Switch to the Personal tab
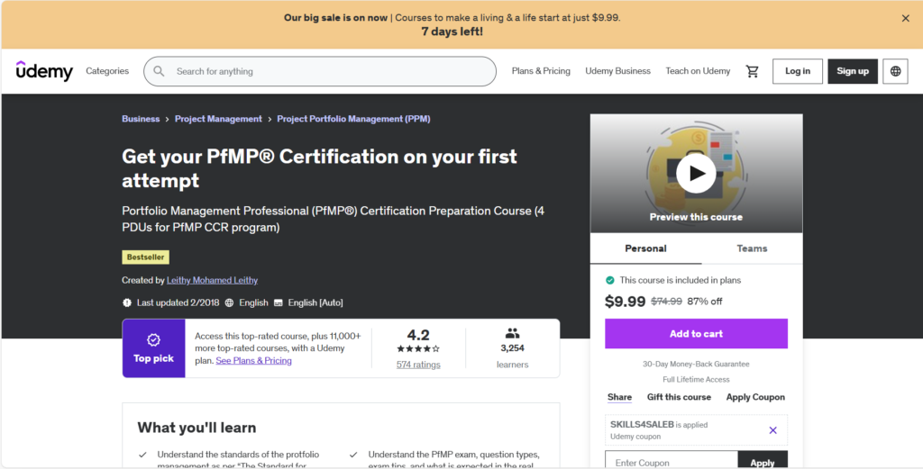Image resolution: width=923 pixels, height=469 pixels. point(645,248)
